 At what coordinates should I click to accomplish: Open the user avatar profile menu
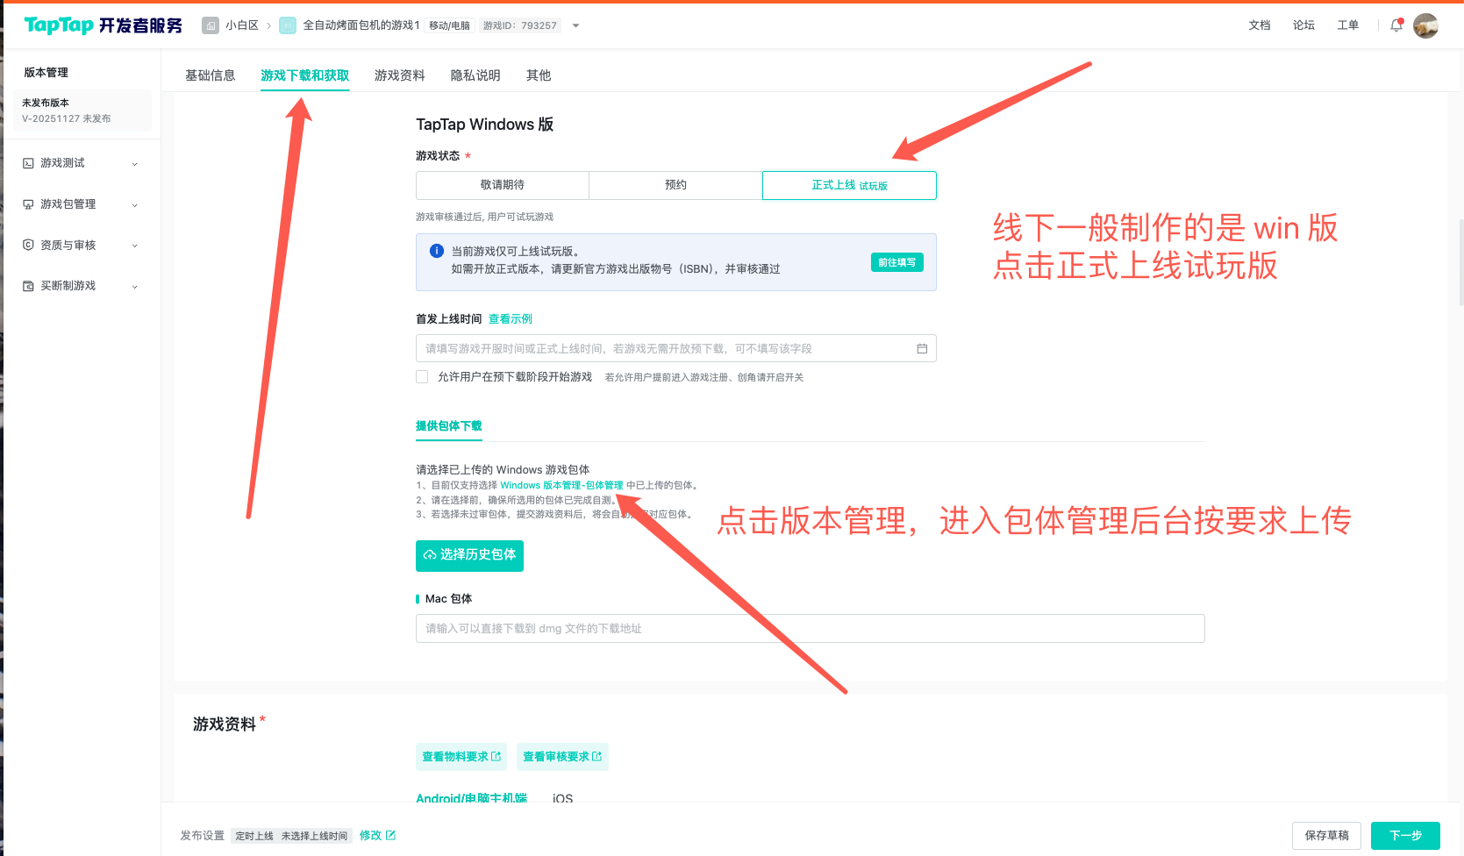(1425, 25)
